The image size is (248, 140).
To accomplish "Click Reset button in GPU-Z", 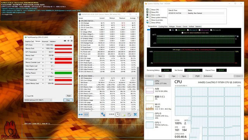I will [69, 96].
